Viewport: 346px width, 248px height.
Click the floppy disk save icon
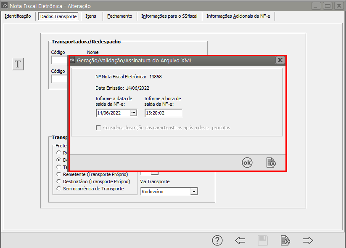coord(263,240)
